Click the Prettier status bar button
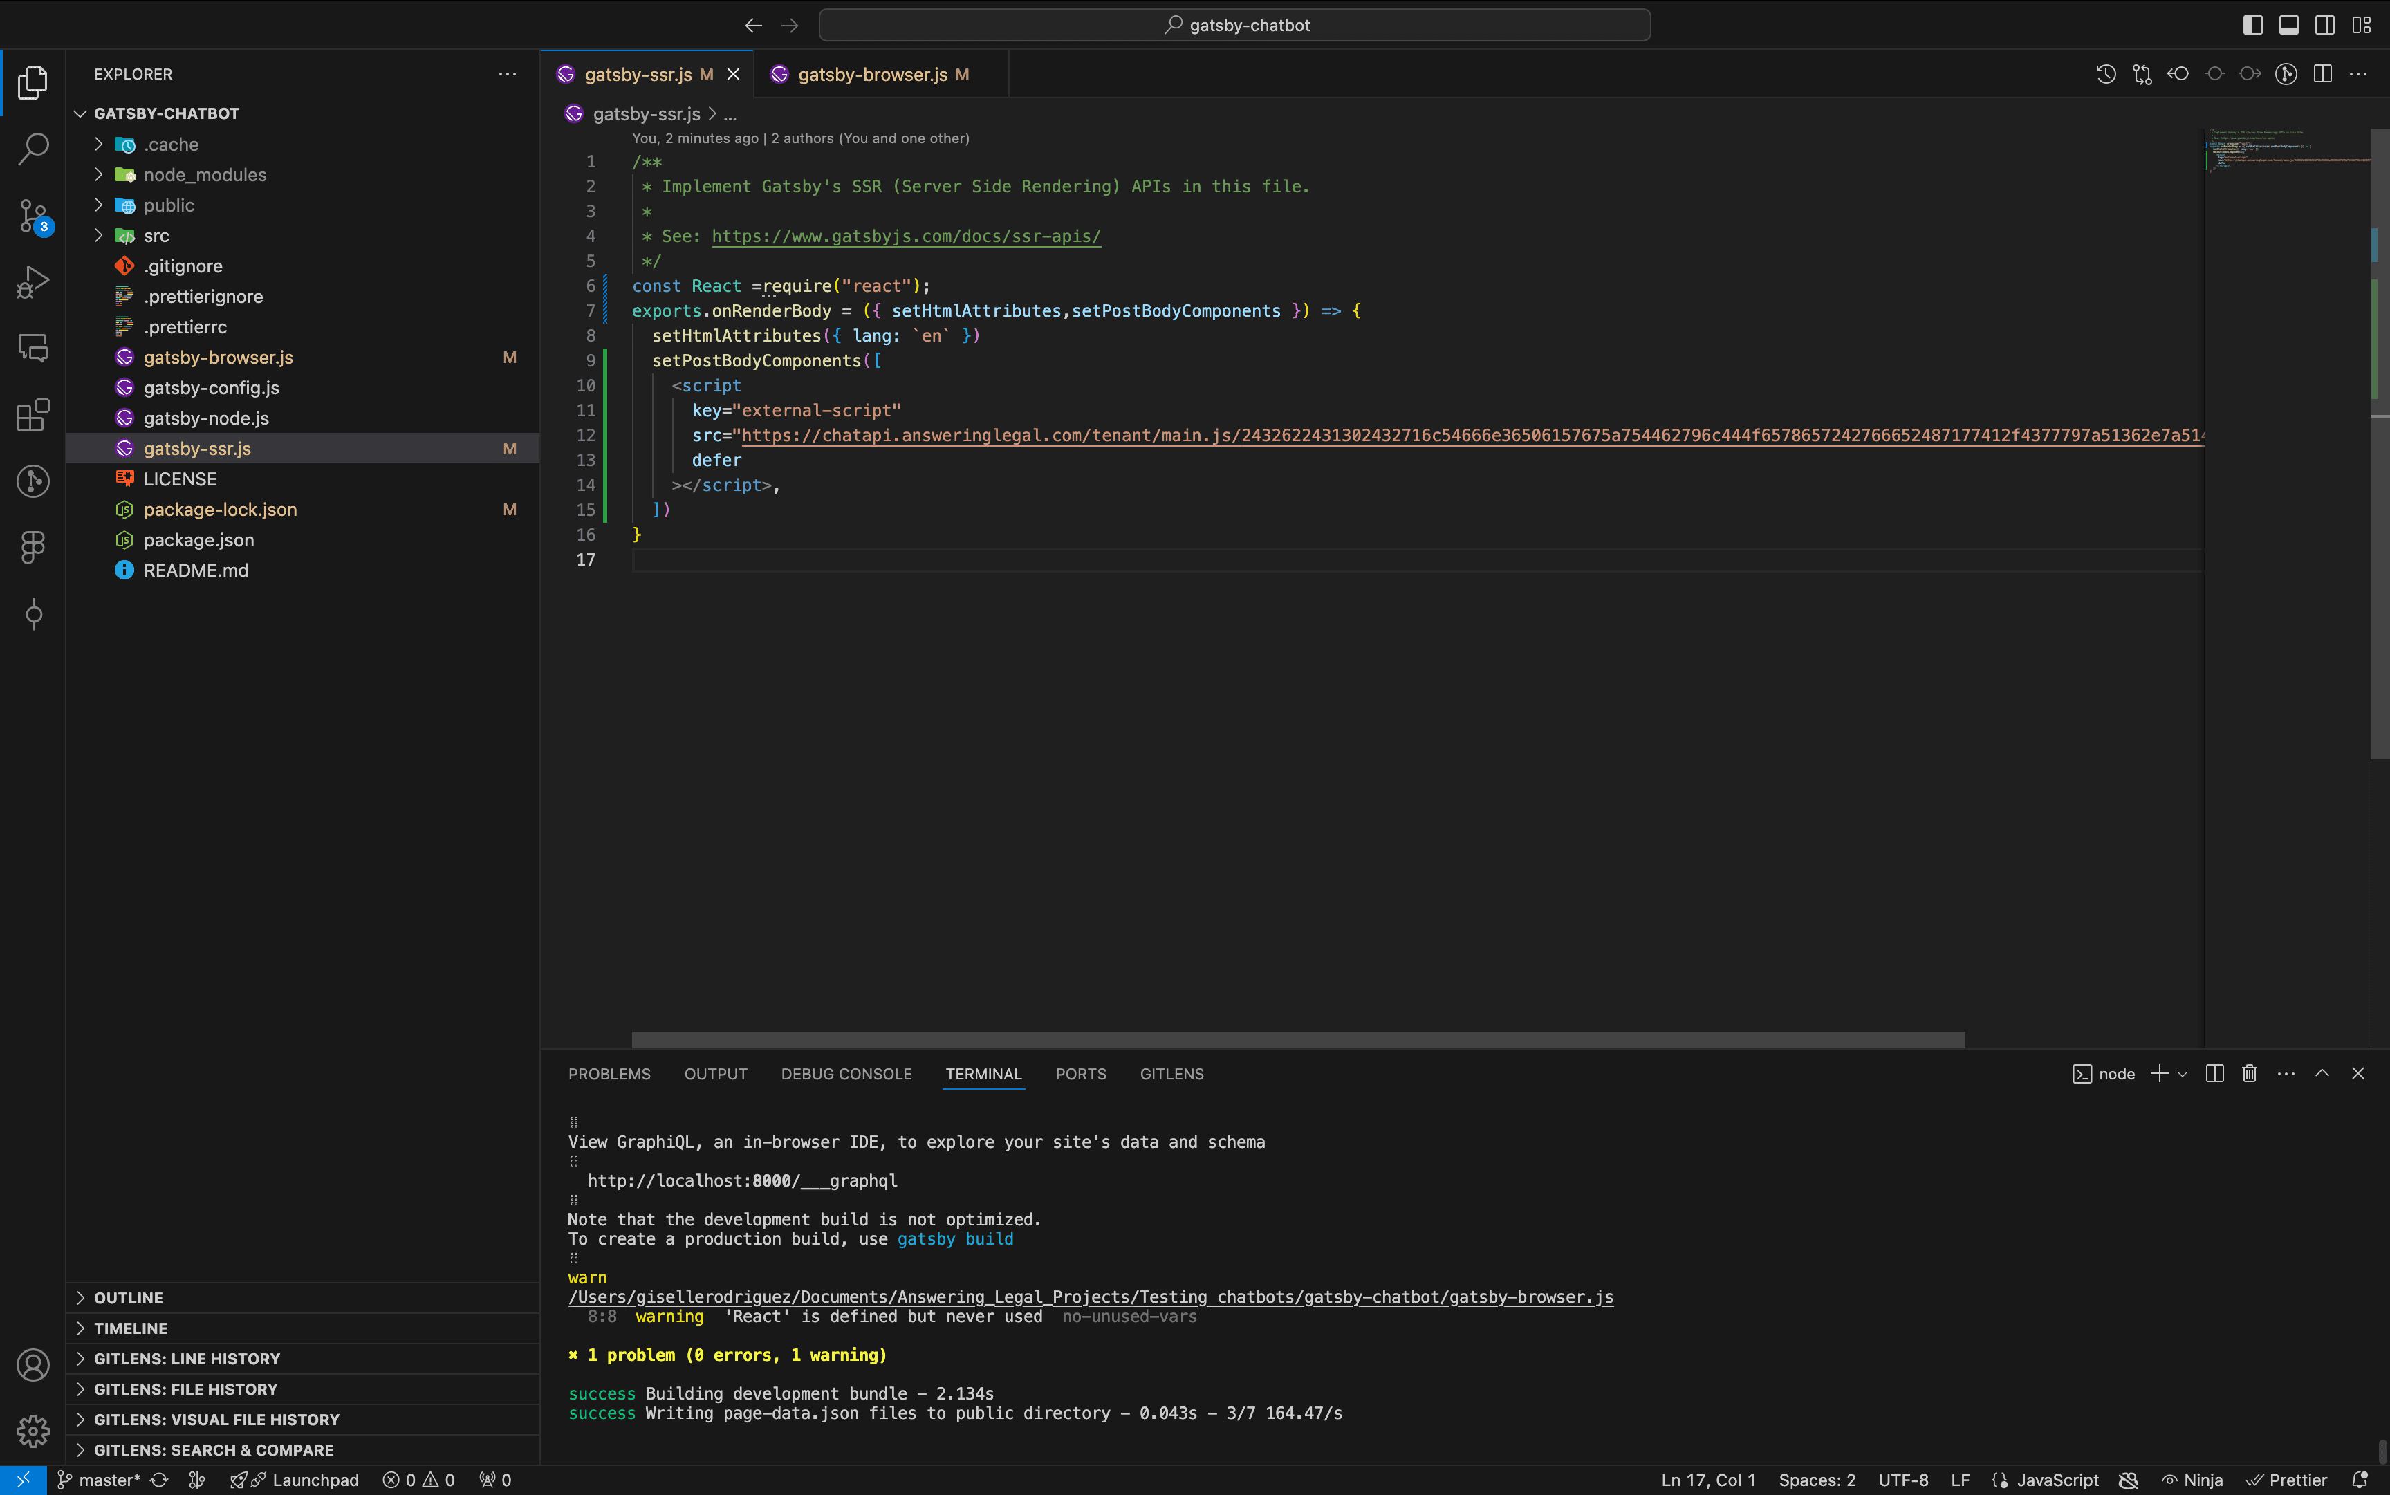2390x1495 pixels. (x=2287, y=1479)
